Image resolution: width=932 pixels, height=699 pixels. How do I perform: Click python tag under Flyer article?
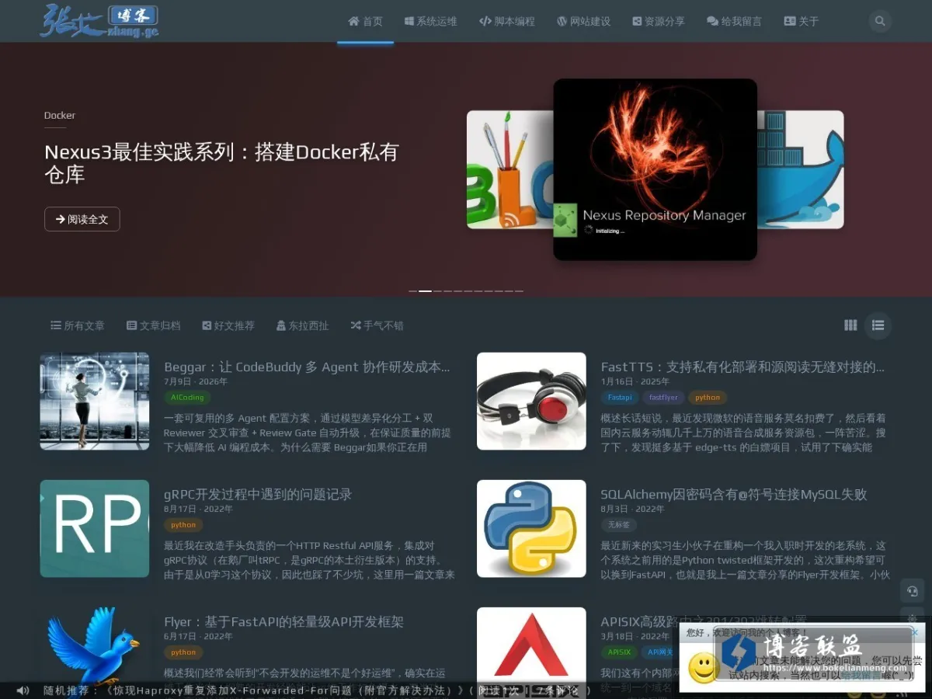(x=183, y=652)
